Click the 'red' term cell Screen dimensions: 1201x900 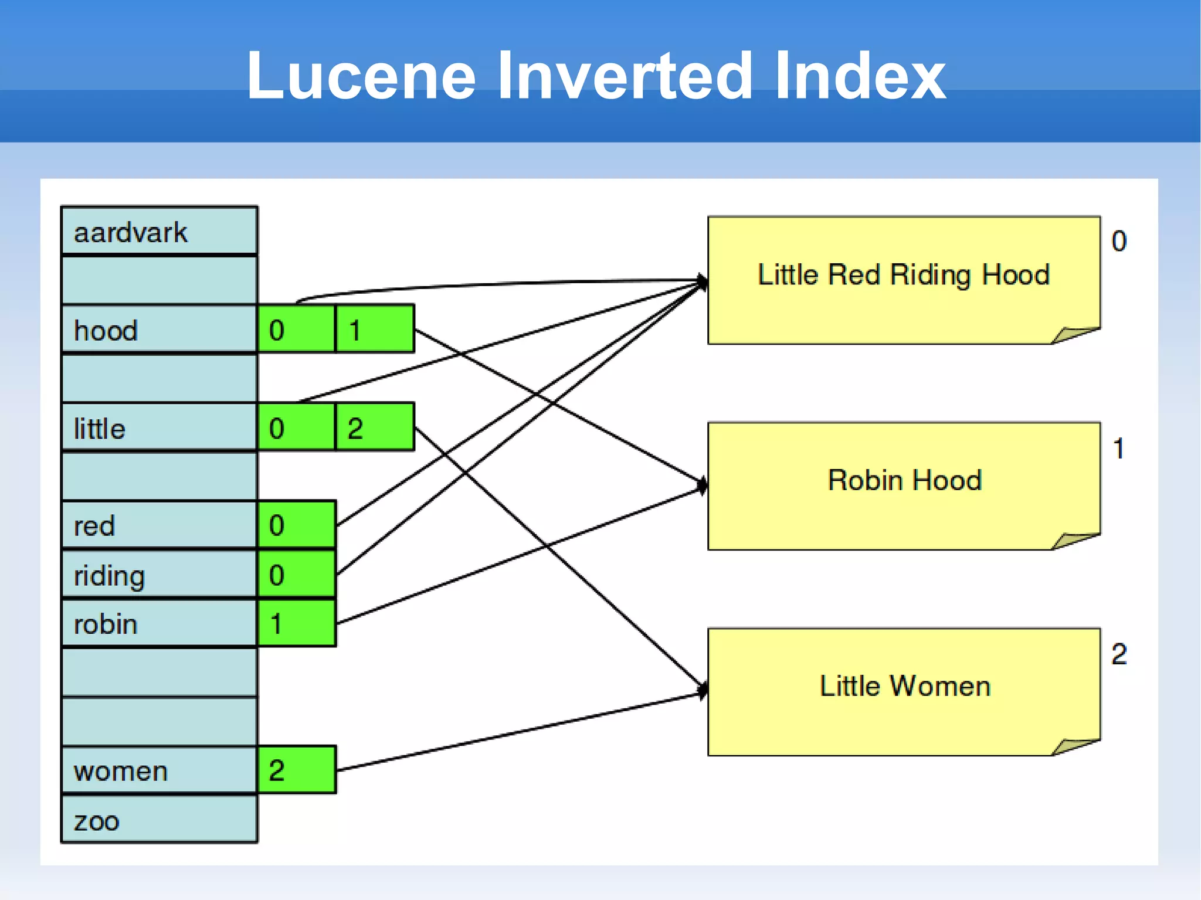(159, 525)
